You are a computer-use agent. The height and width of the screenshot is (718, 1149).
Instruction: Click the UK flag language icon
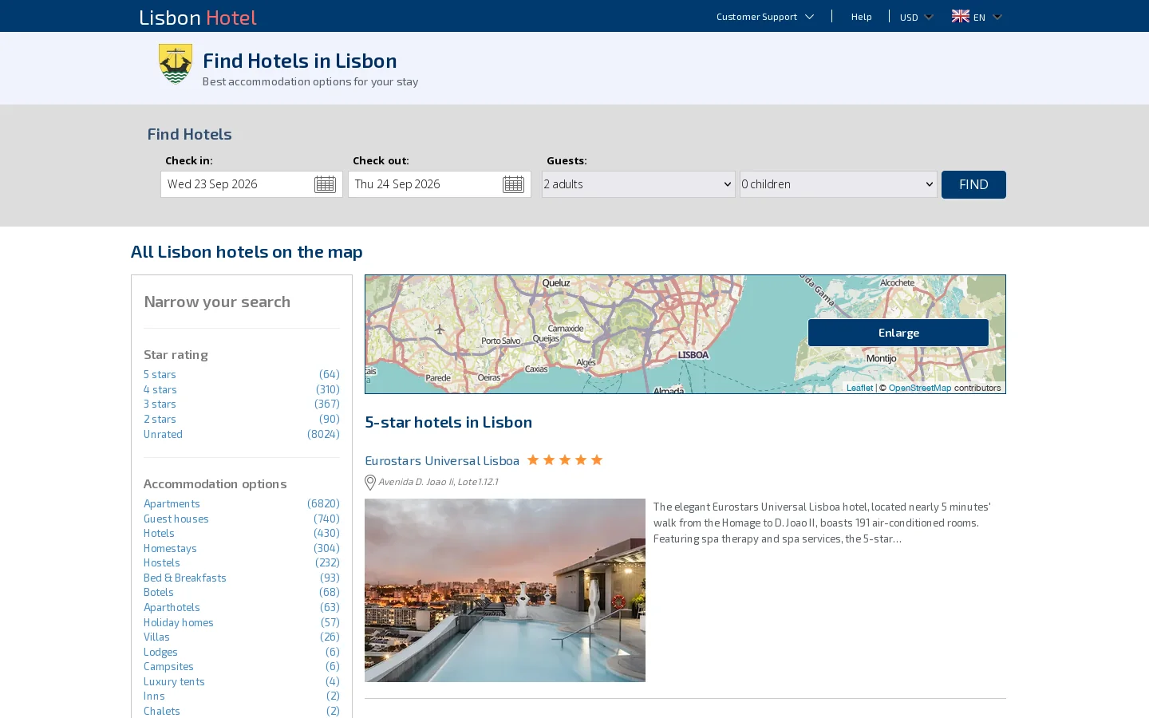point(961,16)
